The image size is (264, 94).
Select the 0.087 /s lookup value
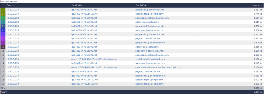tap(258, 71)
